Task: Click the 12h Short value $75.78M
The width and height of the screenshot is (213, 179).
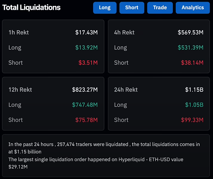Action: pos(86,120)
